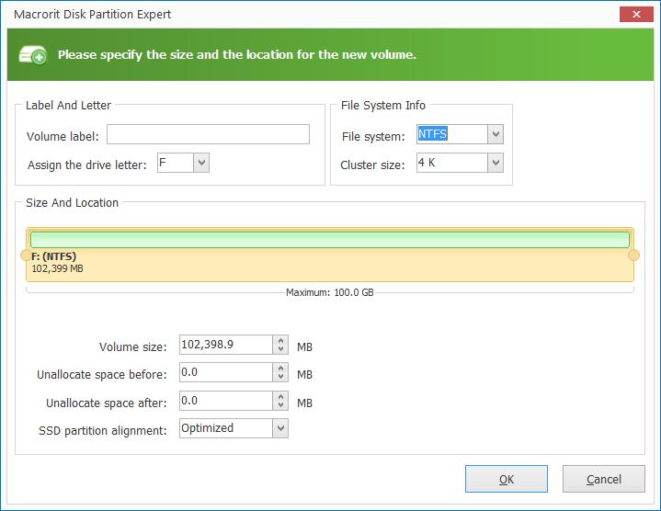Open the Cluster size dropdown
This screenshot has height=511, width=661.
pyautogui.click(x=496, y=163)
